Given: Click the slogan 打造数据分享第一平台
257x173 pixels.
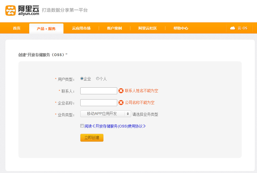Looking at the screenshot, I should coord(65,10).
